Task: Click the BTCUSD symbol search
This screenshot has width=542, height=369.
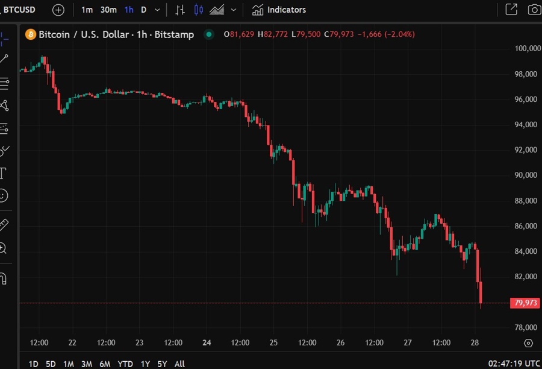Action: (x=19, y=10)
